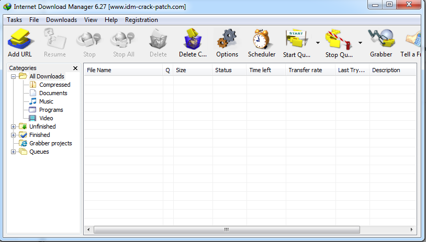Sort by the Q column header
Screen dimensions: 426x242
[168, 70]
